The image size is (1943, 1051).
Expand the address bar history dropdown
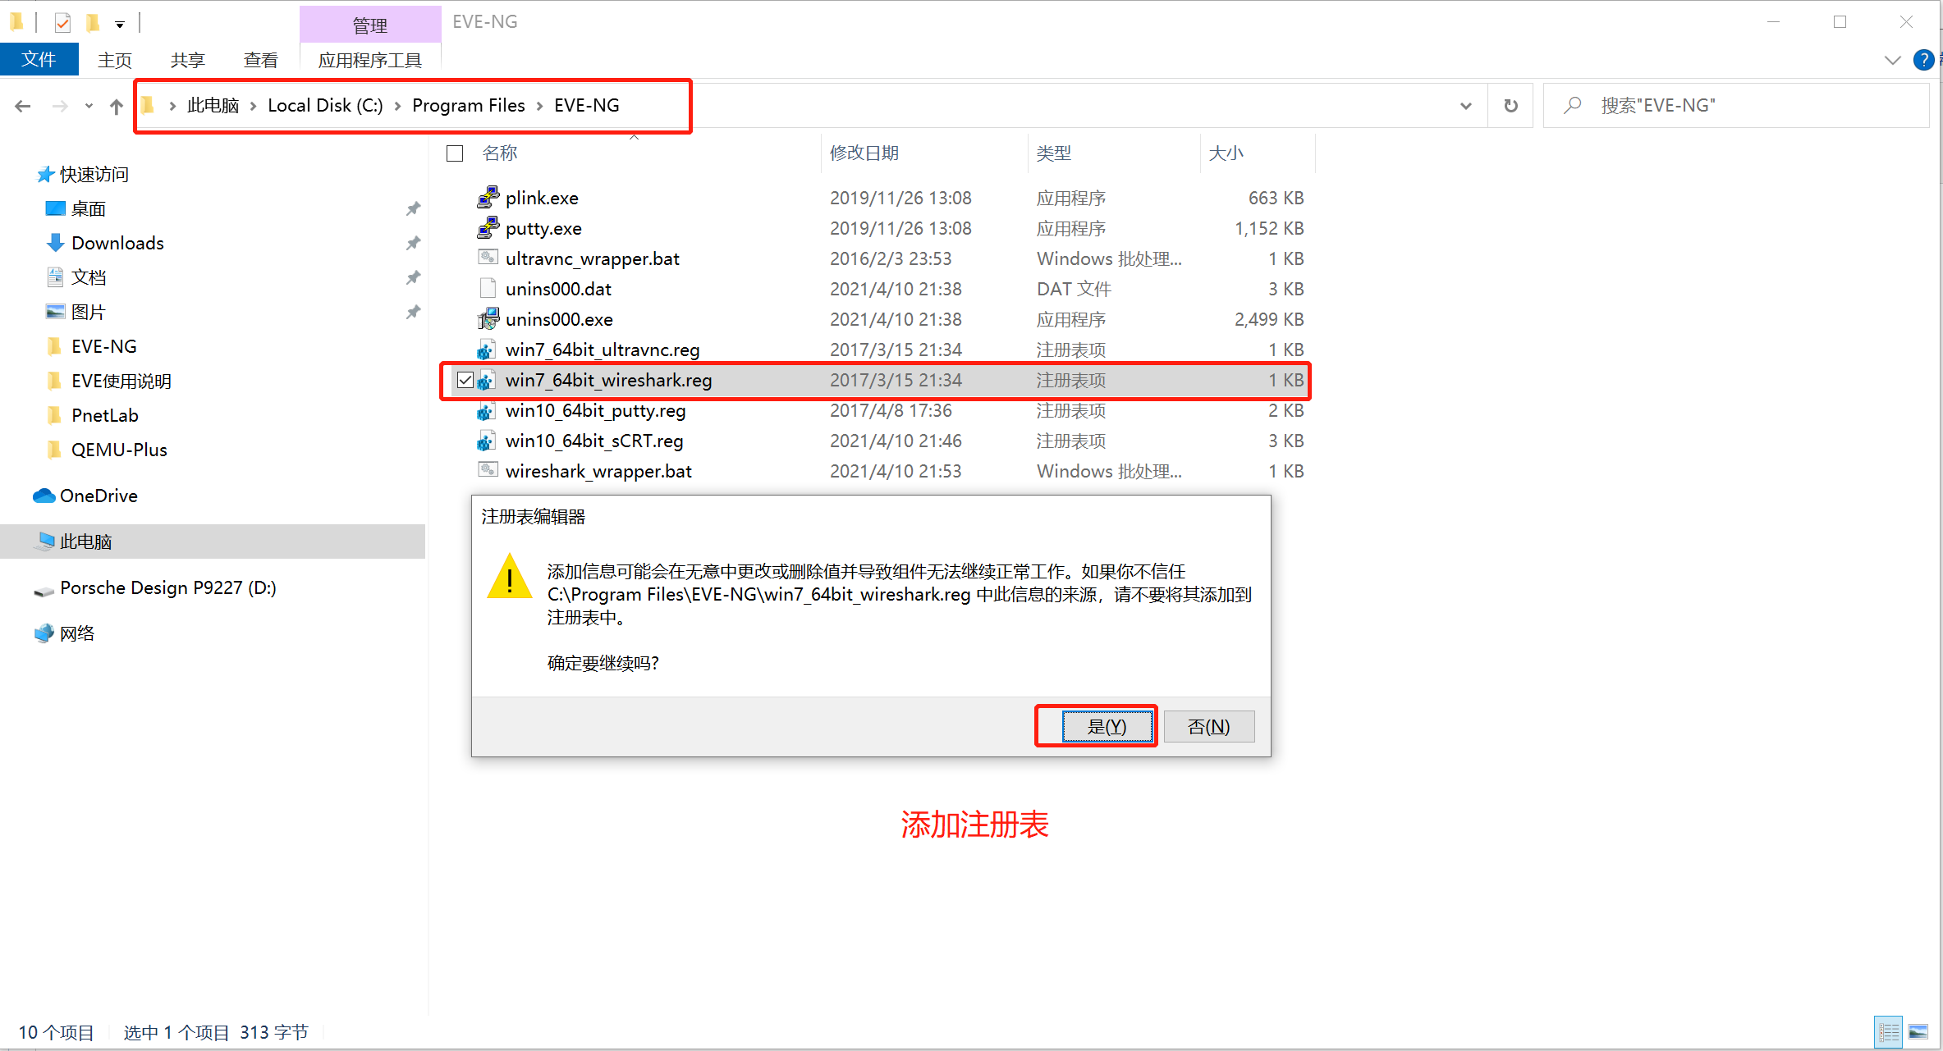tap(1466, 106)
